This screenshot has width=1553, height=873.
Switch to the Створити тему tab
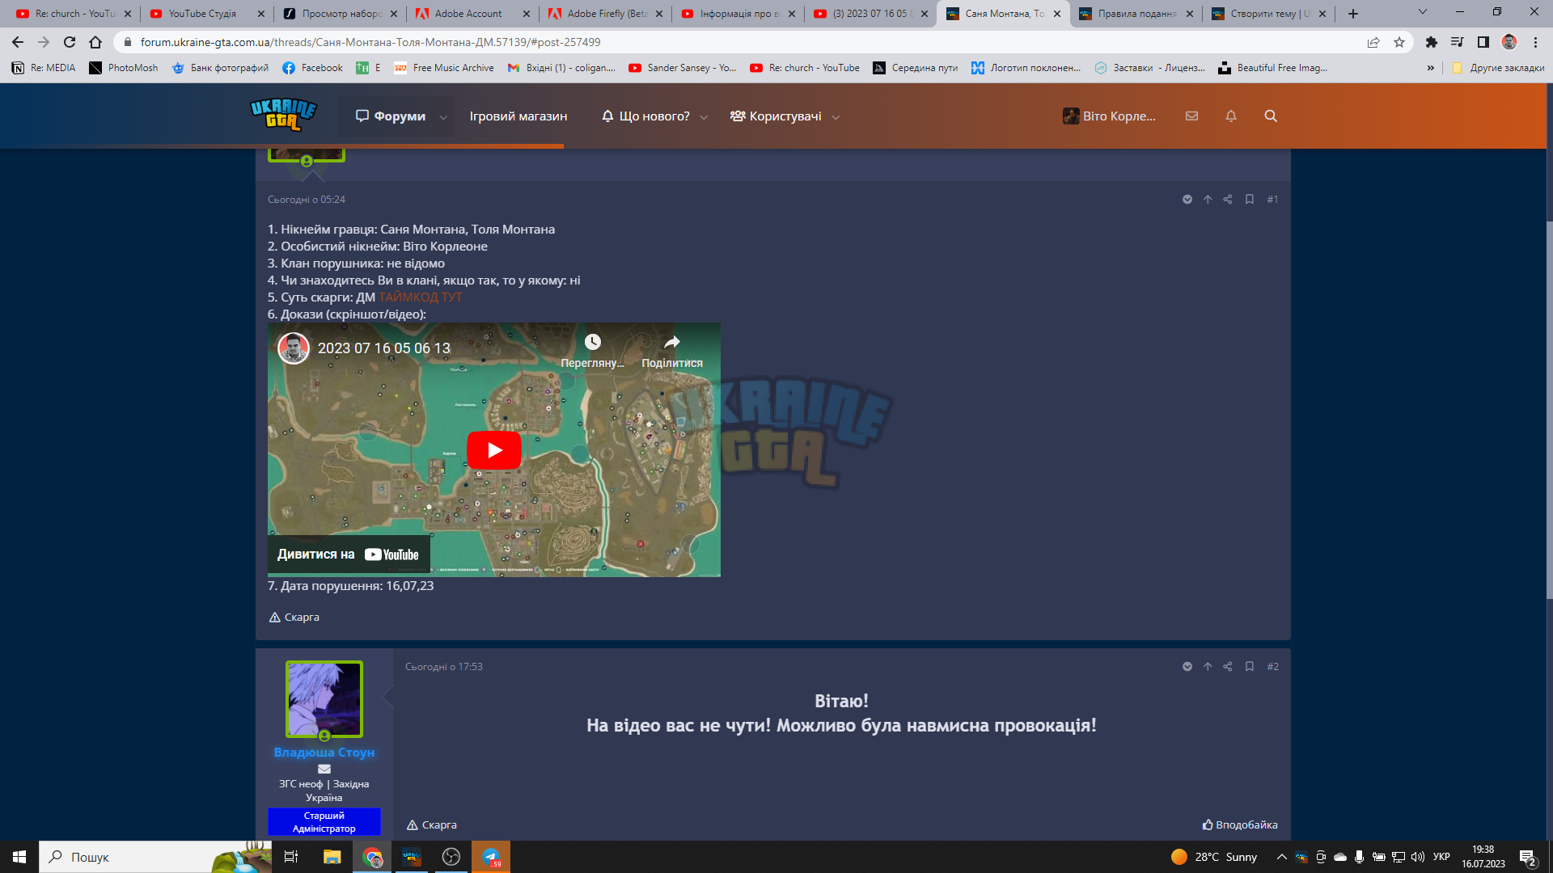[x=1269, y=14]
